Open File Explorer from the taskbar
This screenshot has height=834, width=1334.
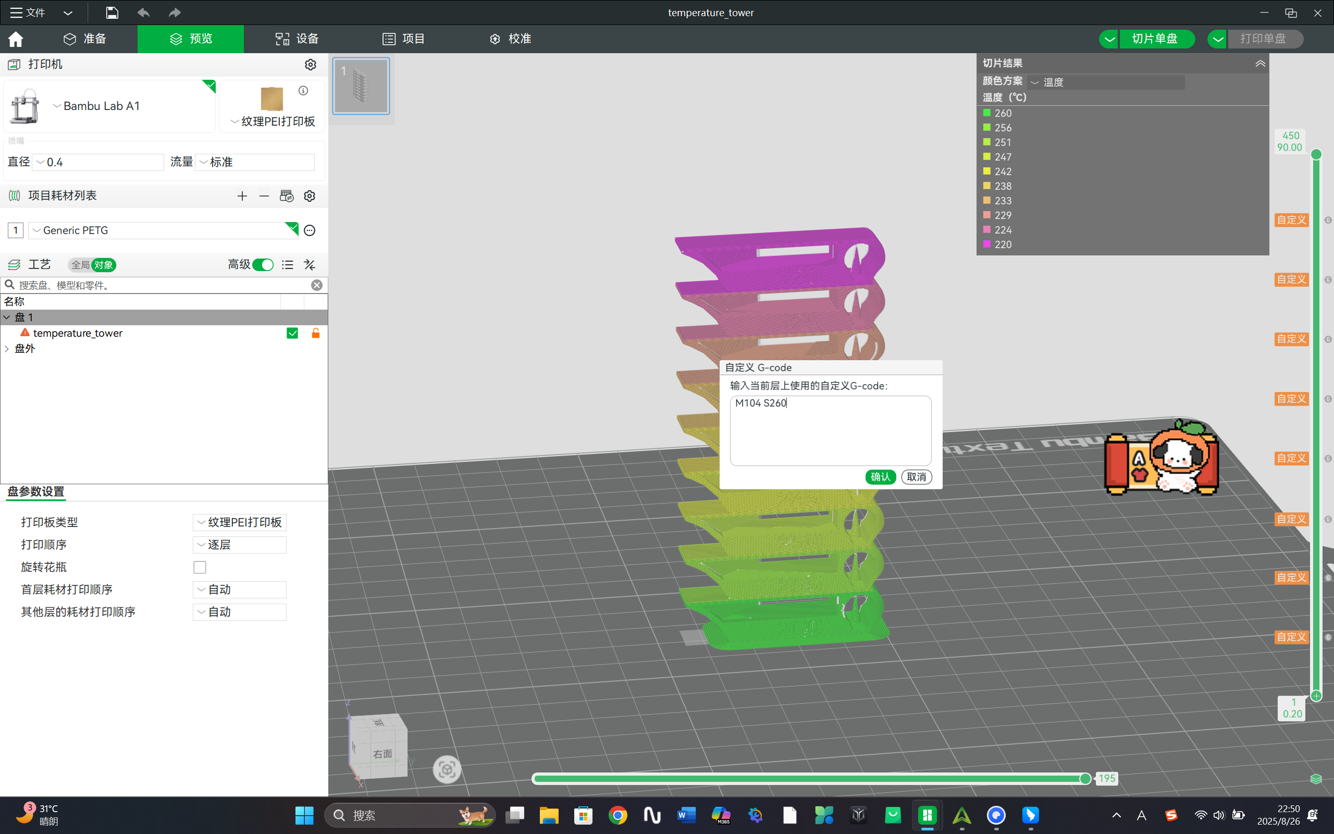tap(549, 815)
